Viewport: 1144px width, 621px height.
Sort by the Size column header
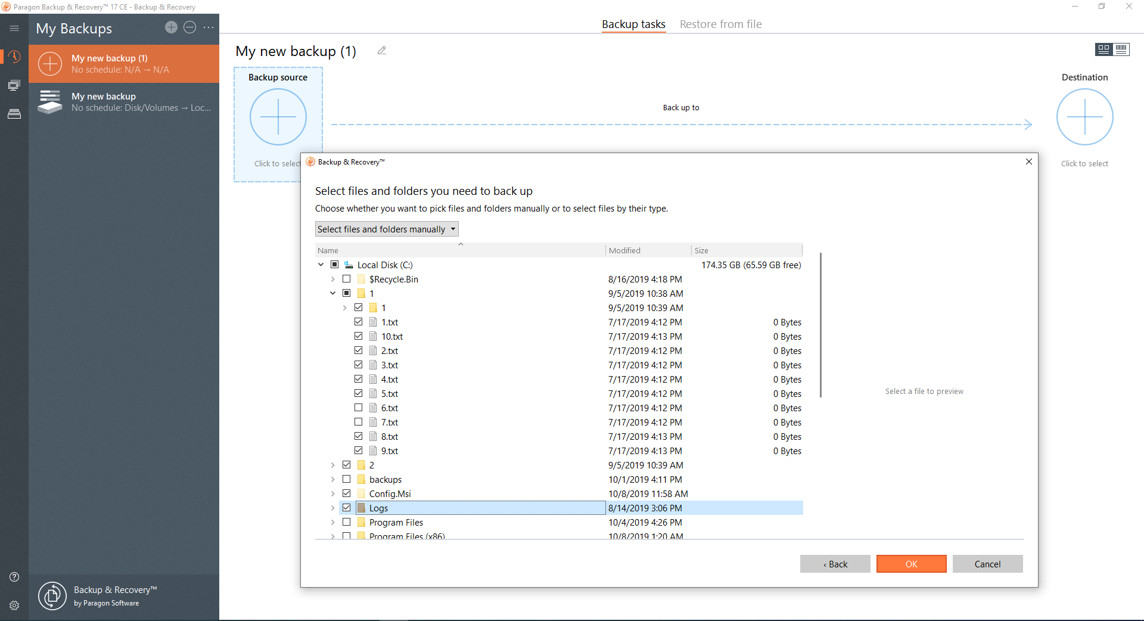click(747, 250)
